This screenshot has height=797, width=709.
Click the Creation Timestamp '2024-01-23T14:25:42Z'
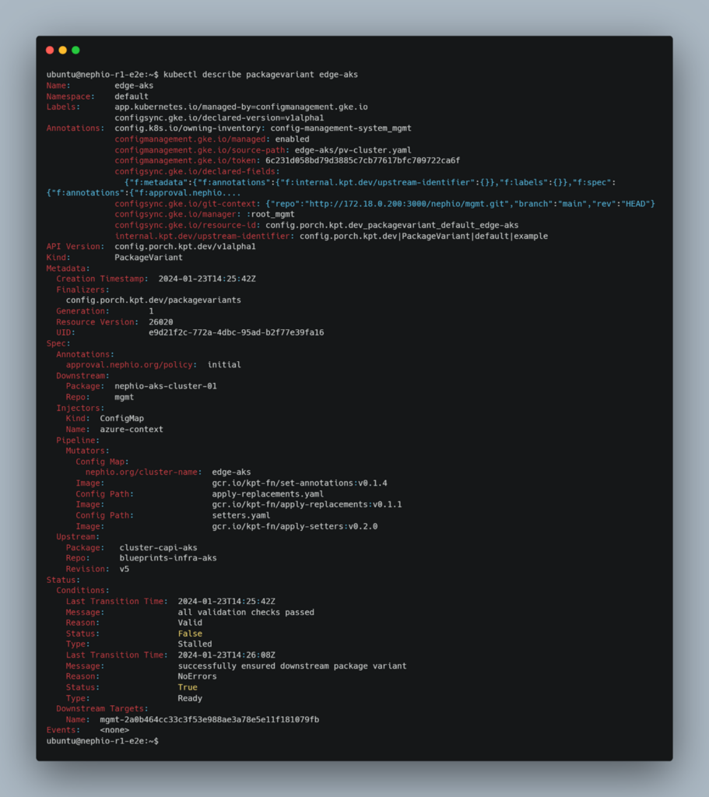[207, 279]
